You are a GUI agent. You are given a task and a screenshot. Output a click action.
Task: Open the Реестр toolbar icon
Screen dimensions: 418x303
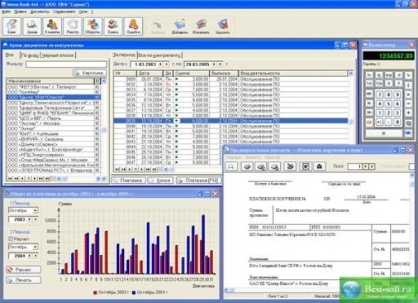point(72,26)
